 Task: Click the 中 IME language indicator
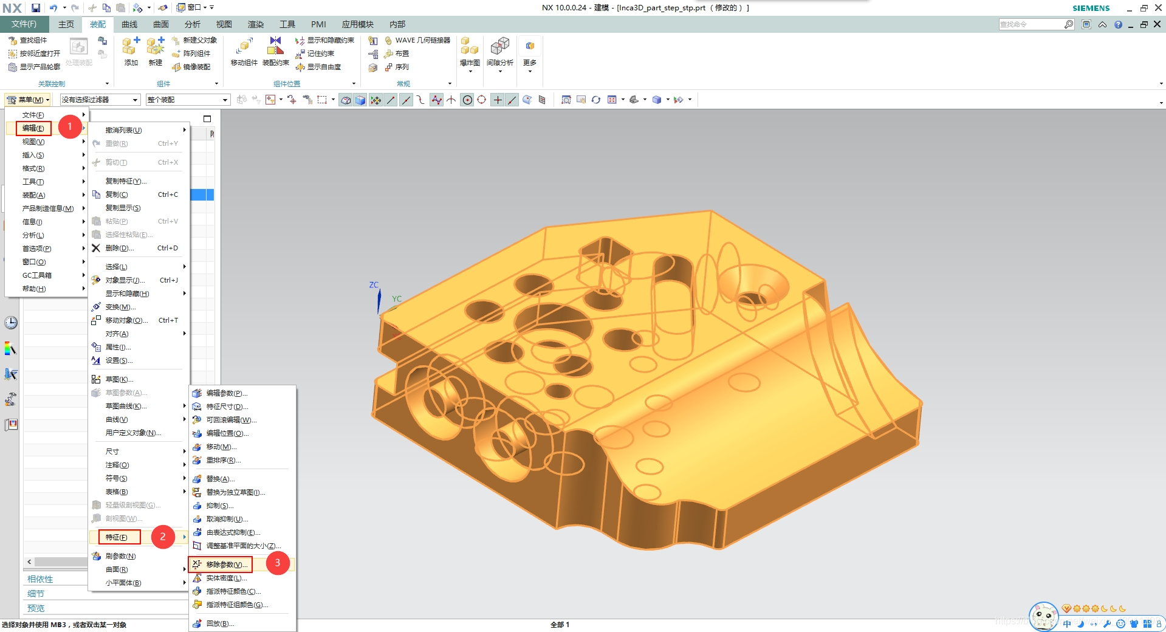pos(1067,623)
